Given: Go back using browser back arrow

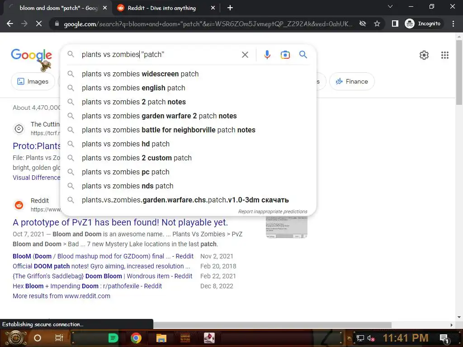Looking at the screenshot, I should (x=10, y=23).
